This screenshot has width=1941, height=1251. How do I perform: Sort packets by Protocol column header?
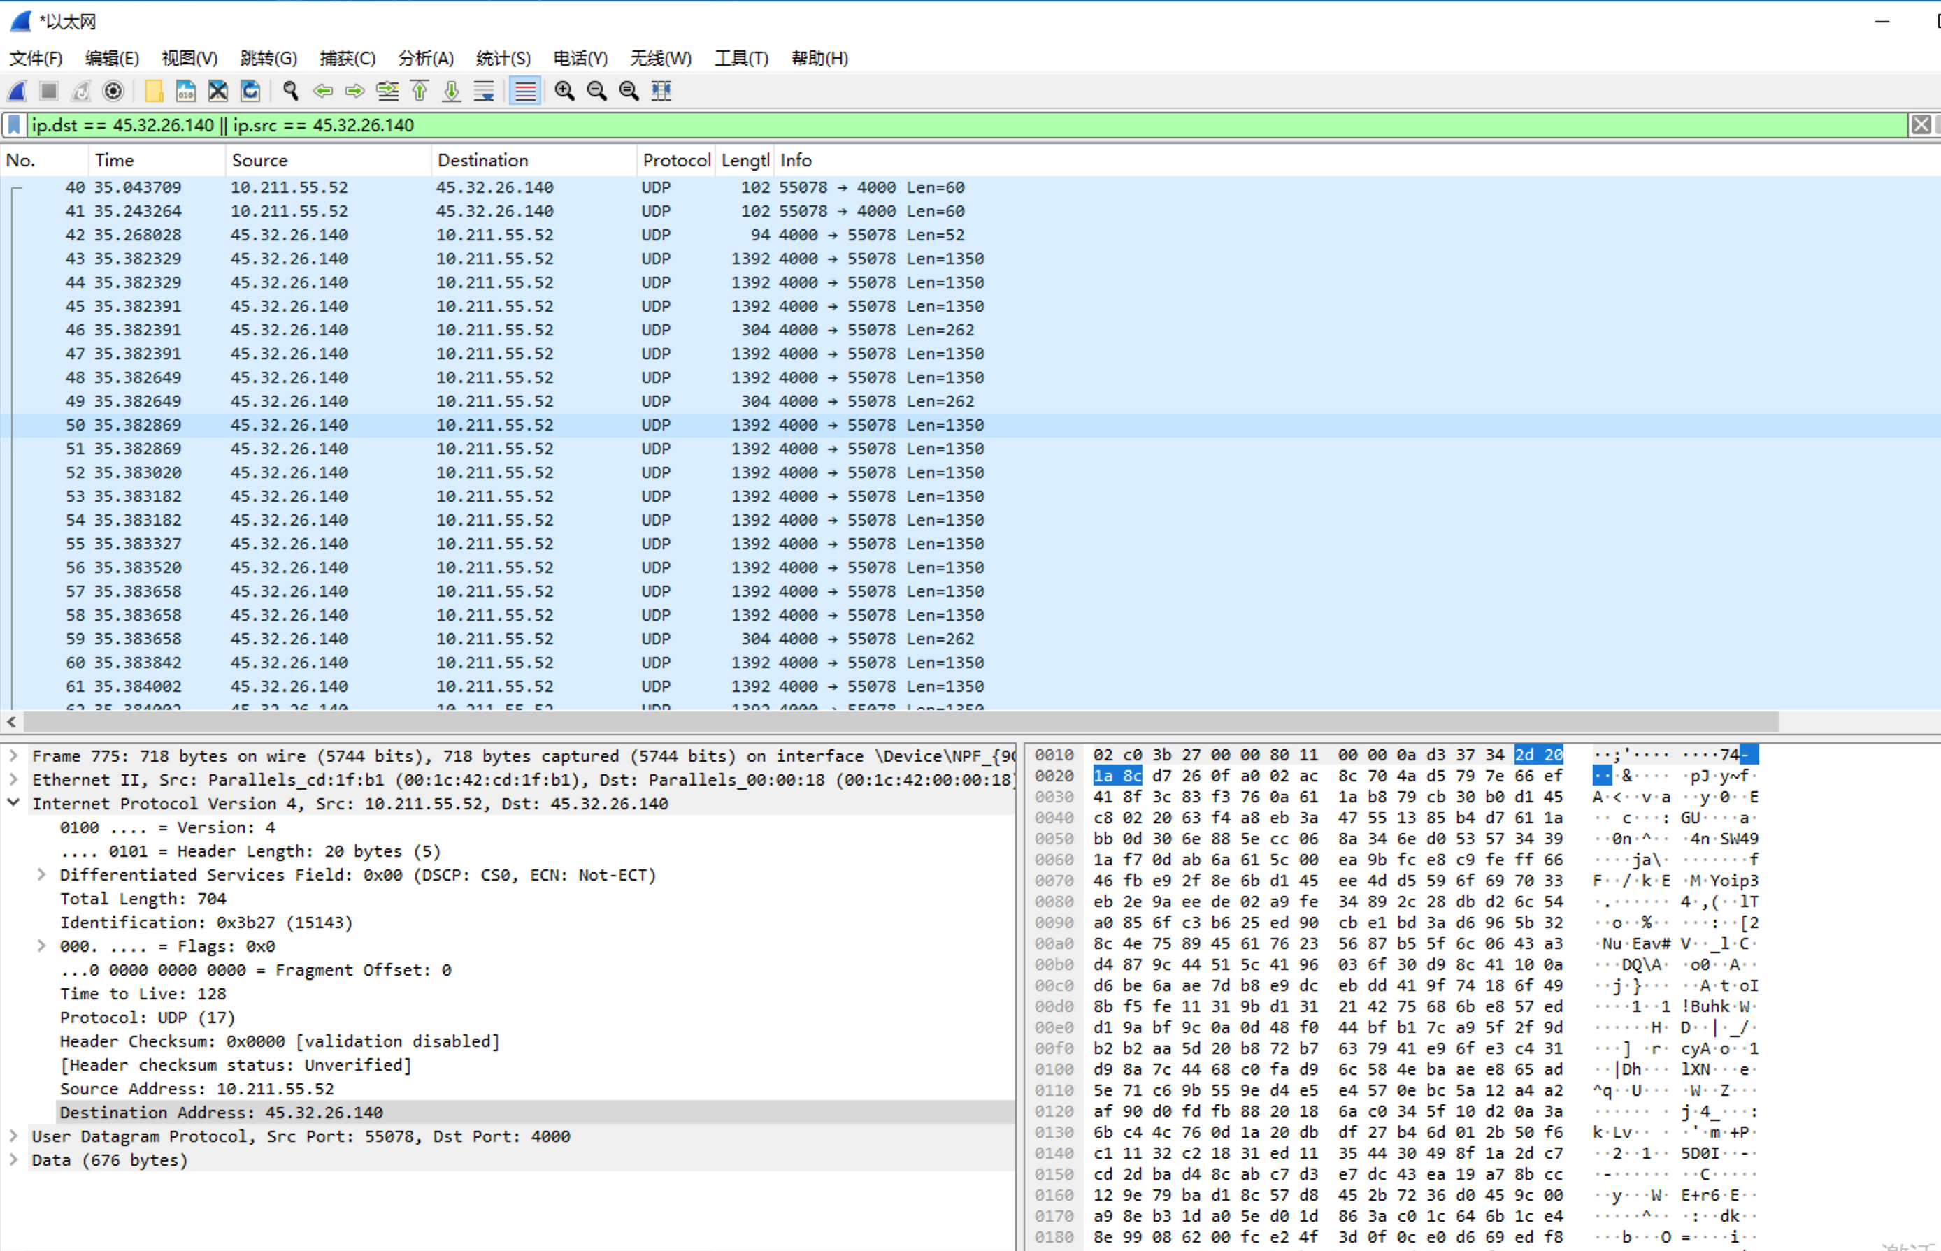pyautogui.click(x=675, y=160)
